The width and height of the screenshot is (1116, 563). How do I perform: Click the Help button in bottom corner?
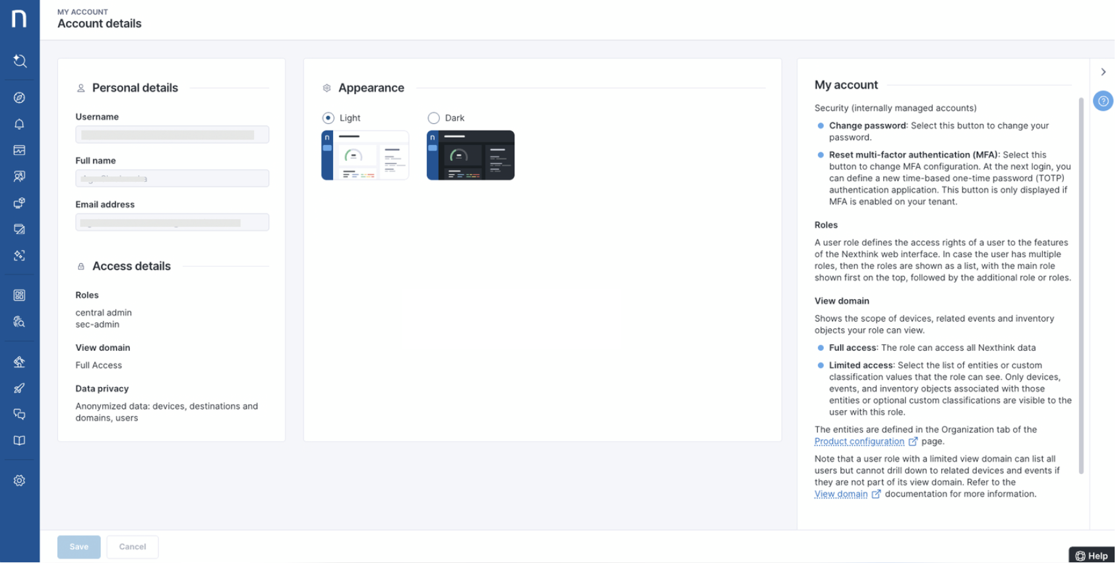tap(1092, 556)
